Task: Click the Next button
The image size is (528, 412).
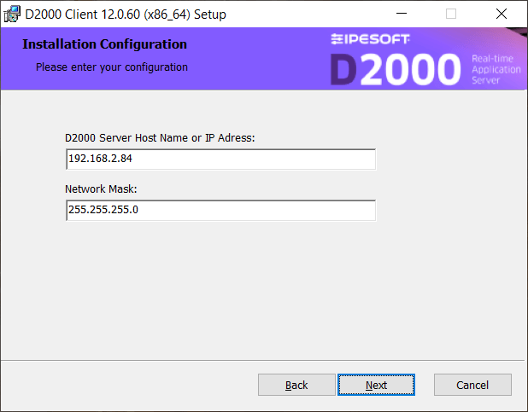Action: [x=376, y=385]
